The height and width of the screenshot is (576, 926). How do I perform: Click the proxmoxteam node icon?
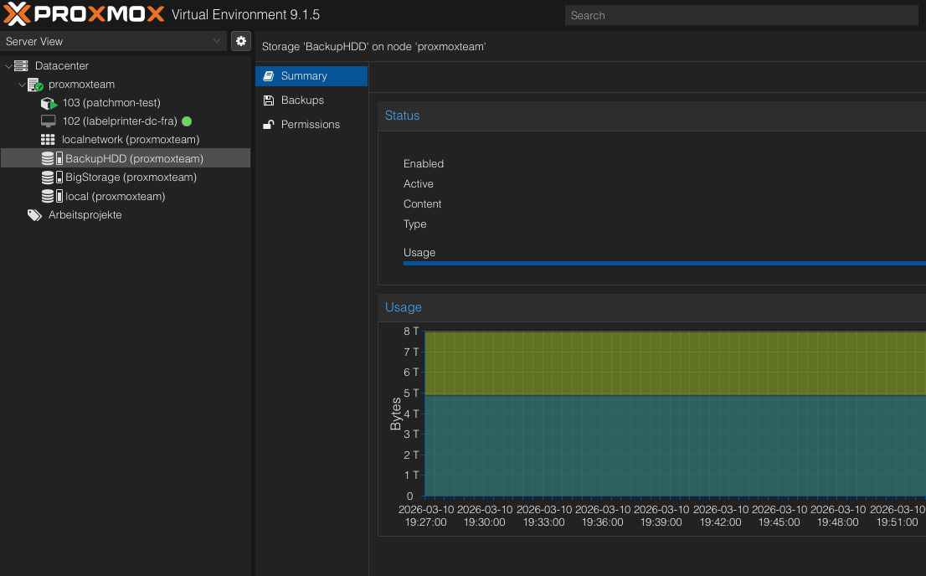tap(35, 85)
